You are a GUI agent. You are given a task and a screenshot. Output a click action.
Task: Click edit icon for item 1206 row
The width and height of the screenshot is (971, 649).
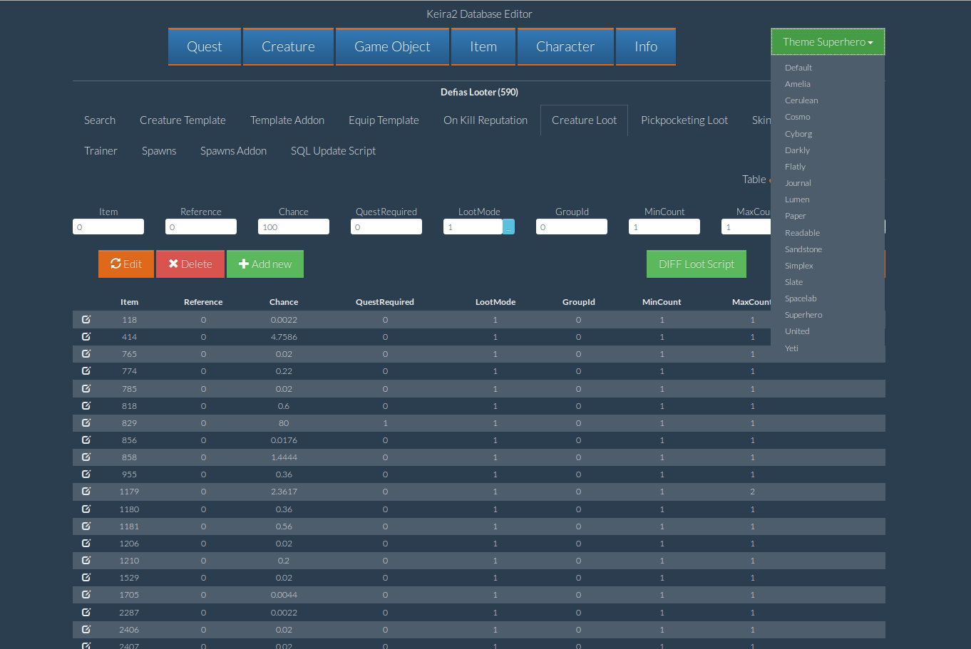[86, 543]
